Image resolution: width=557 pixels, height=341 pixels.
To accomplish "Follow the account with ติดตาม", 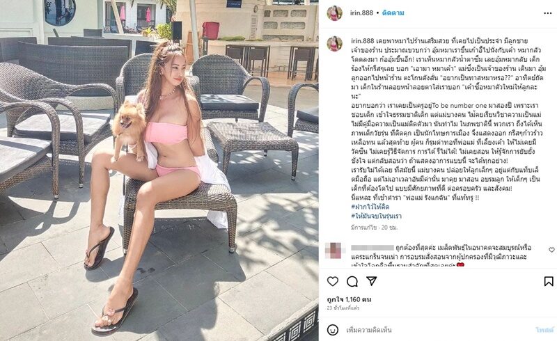I will tap(393, 13).
